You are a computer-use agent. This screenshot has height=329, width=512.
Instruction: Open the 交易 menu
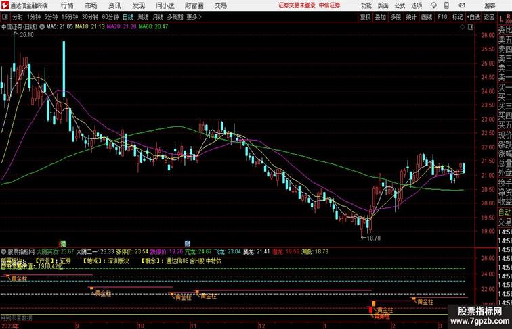[x=220, y=5]
